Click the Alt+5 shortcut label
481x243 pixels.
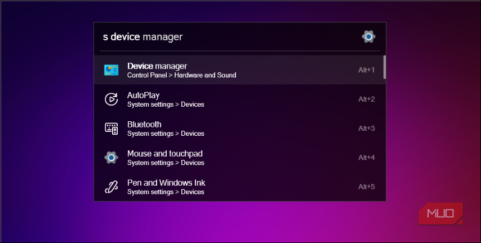coord(366,187)
